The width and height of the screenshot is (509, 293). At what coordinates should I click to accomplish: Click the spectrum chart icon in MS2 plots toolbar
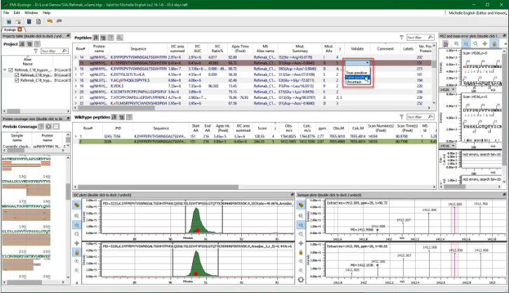click(x=446, y=43)
